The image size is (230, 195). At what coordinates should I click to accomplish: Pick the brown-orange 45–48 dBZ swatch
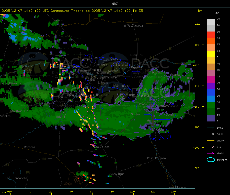(x=211, y=67)
